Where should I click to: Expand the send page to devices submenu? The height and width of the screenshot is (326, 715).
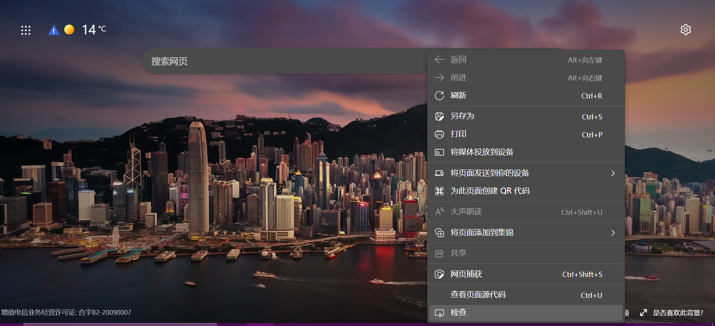[613, 173]
